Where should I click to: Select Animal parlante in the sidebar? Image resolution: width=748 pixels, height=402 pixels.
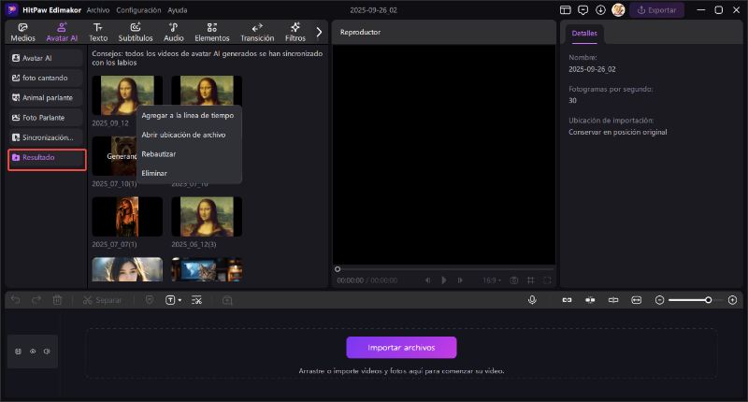[x=46, y=98]
